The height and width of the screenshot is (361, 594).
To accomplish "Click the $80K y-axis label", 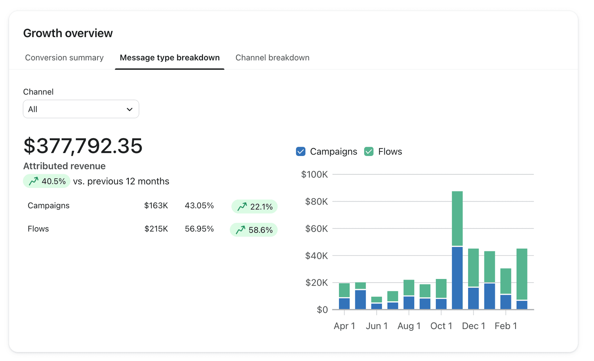I will click(316, 202).
